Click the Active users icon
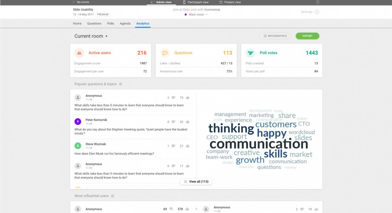Viewport: 392px width, 213px height. (x=79, y=53)
